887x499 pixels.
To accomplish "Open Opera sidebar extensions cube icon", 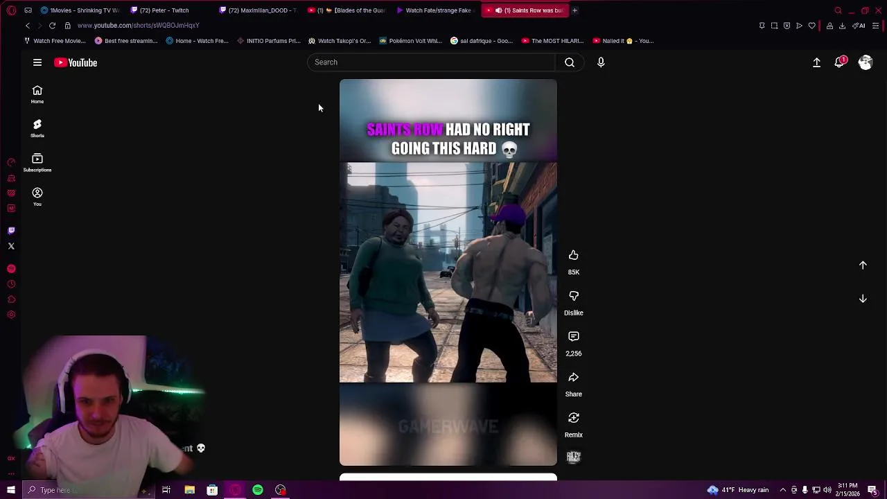I will pos(11,299).
